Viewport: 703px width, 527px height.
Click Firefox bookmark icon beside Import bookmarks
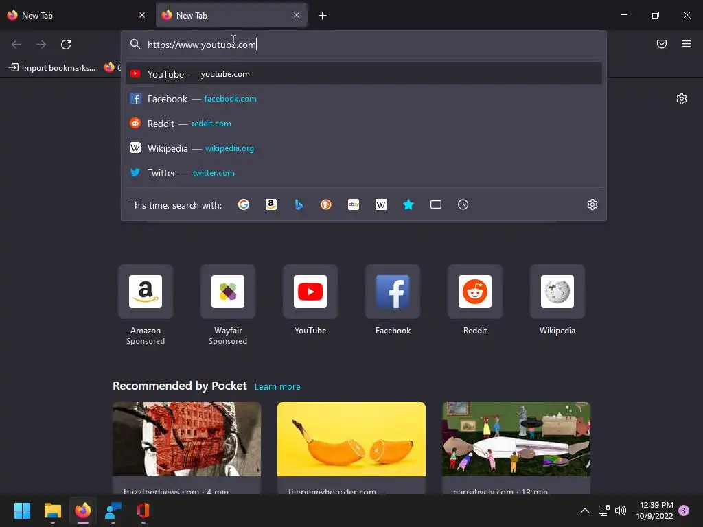tap(109, 67)
